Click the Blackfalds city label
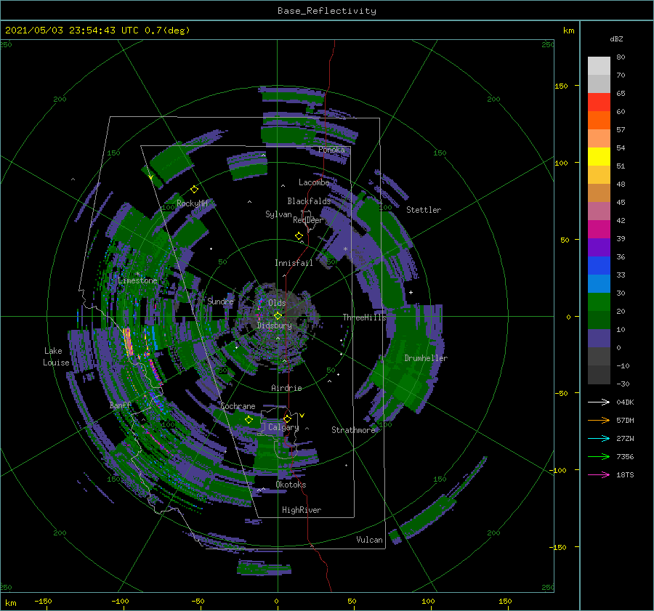The height and width of the screenshot is (611, 654). (x=309, y=201)
